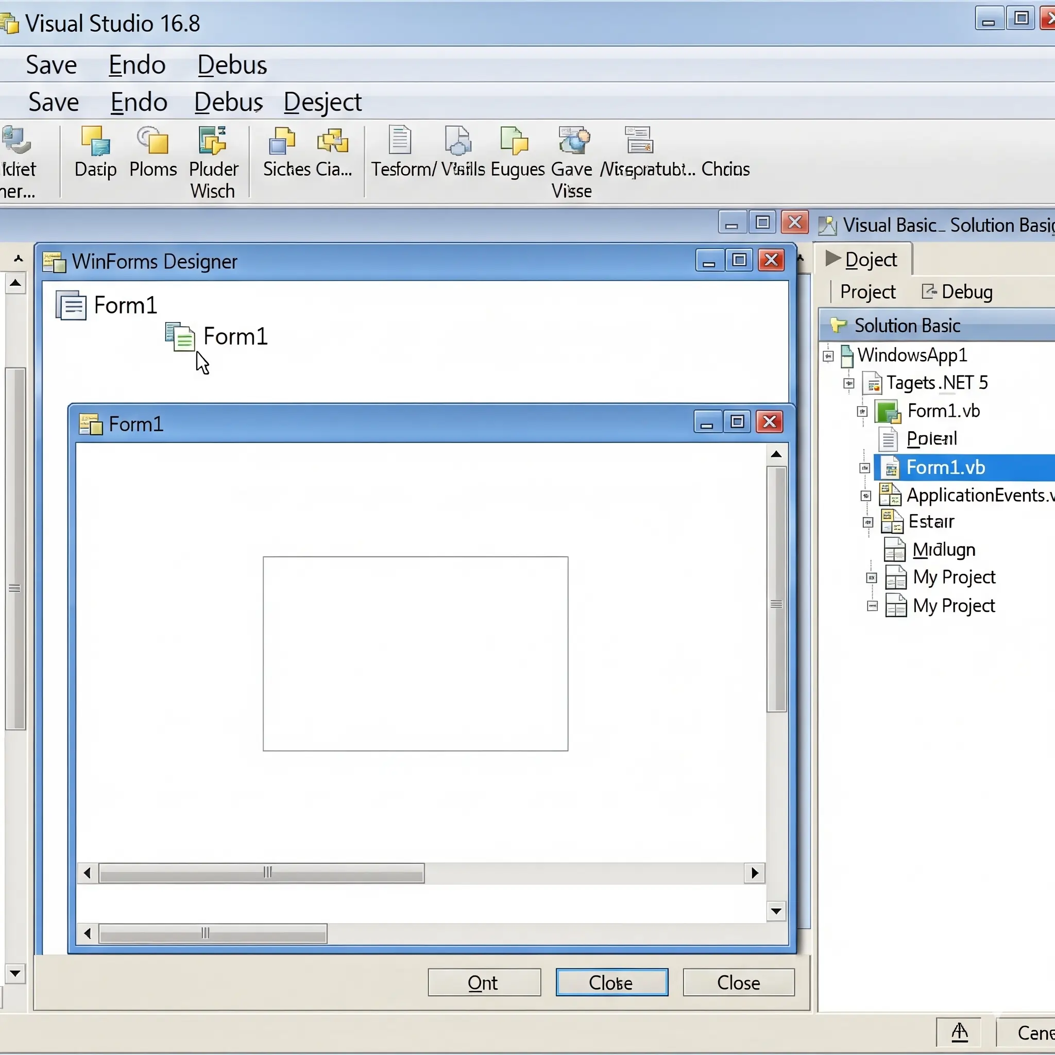The height and width of the screenshot is (1055, 1055).
Task: Click the inner Form1 window title icon
Action: pos(91,424)
